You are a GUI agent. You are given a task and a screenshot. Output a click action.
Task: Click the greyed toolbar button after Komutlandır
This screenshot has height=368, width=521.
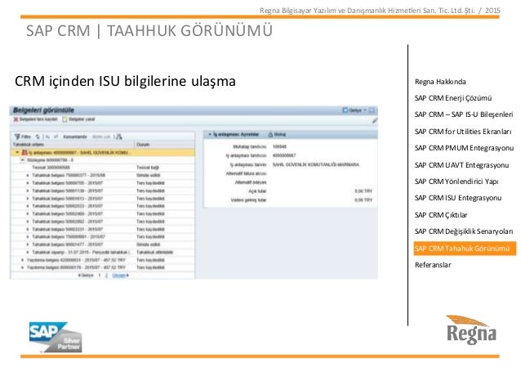[101, 137]
